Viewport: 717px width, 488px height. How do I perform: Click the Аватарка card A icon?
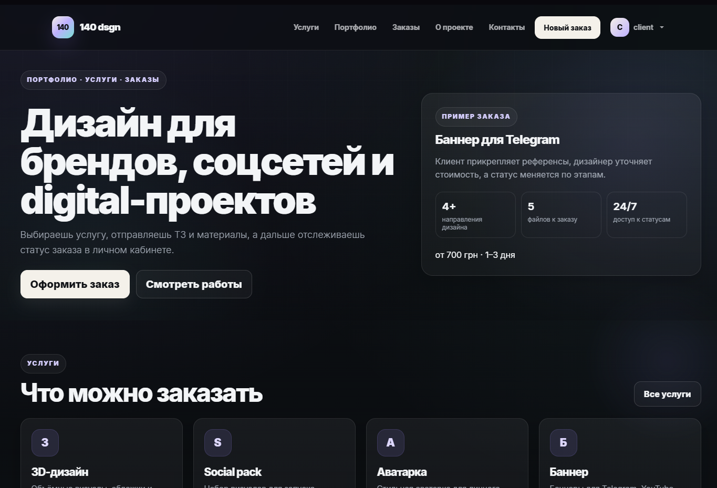coord(391,443)
